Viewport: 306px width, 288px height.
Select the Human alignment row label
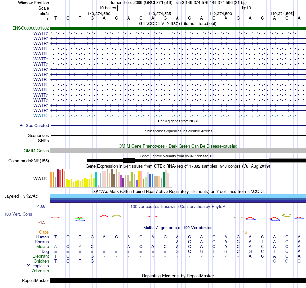click(x=42, y=237)
